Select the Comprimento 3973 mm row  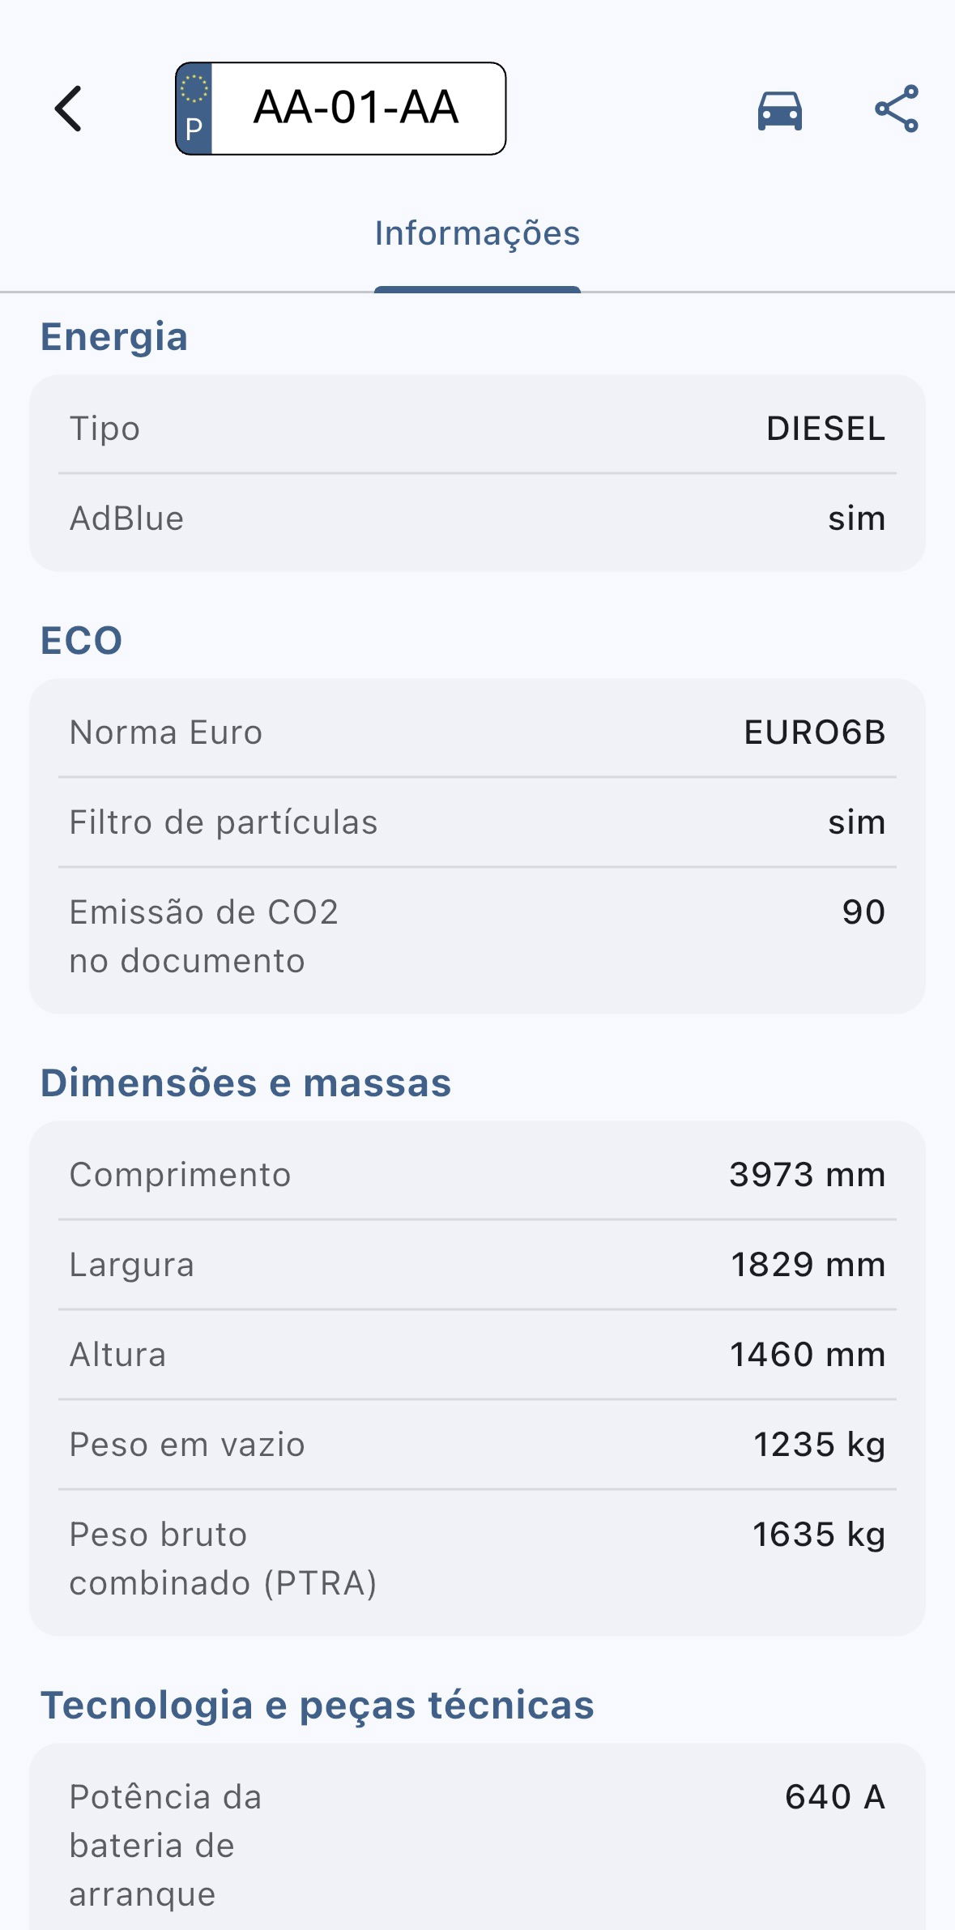[477, 1175]
